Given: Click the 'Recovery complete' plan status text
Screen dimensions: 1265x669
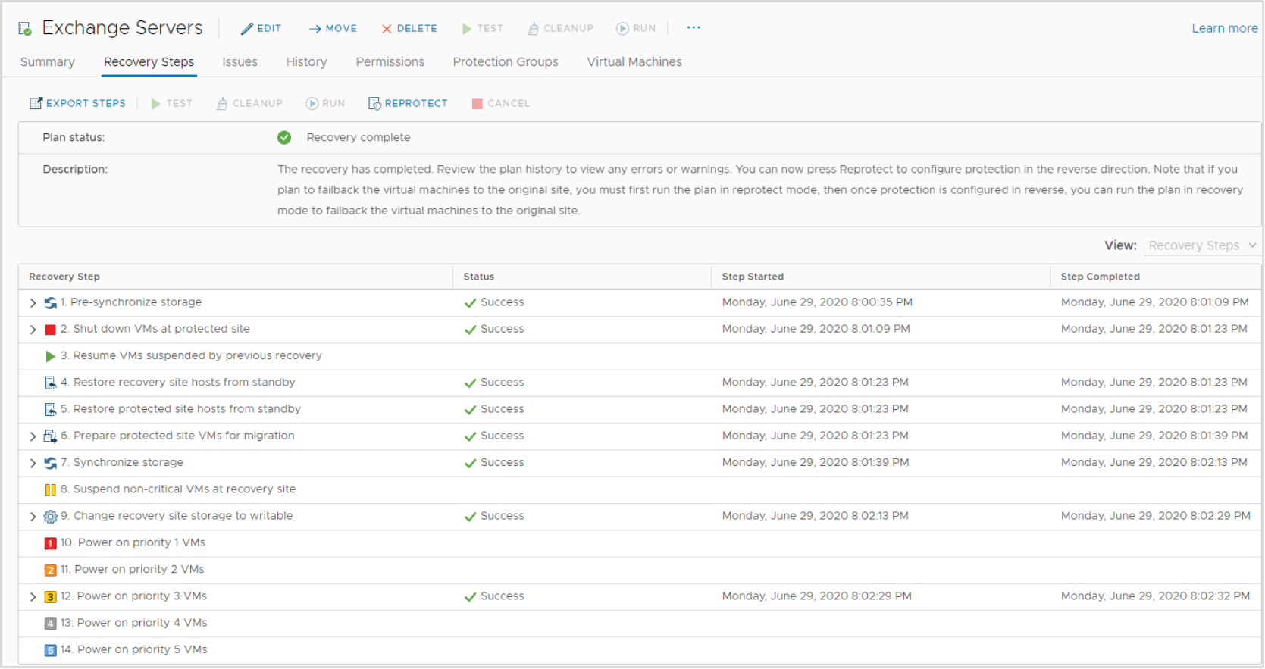Looking at the screenshot, I should coord(359,137).
